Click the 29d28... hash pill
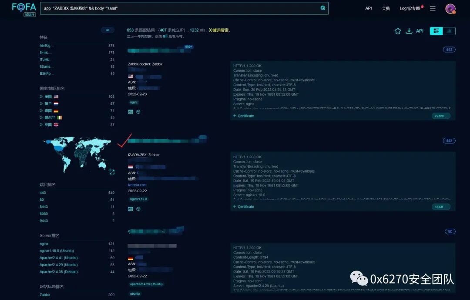Screen dimensions: 470x300 tap(440, 116)
